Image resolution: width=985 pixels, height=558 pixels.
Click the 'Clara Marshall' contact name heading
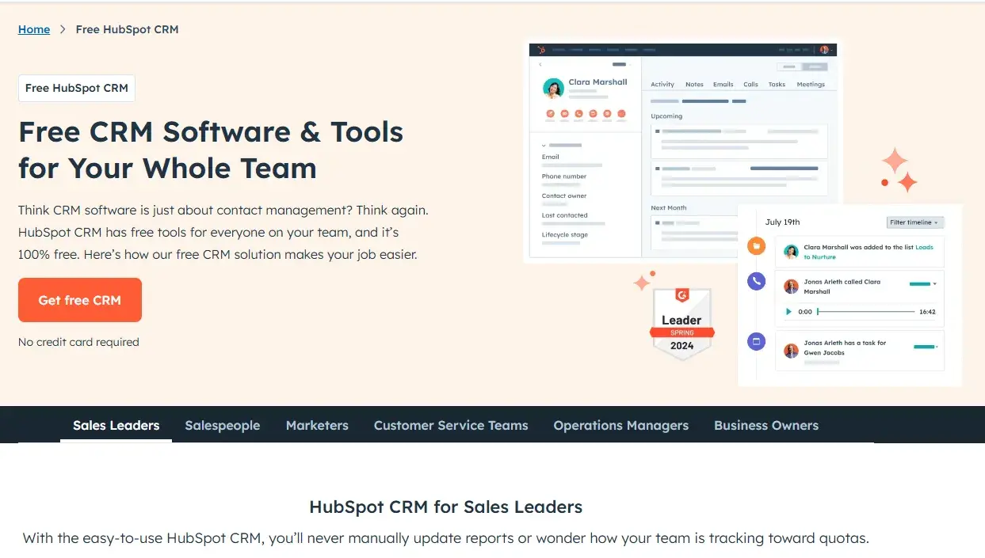(x=597, y=82)
